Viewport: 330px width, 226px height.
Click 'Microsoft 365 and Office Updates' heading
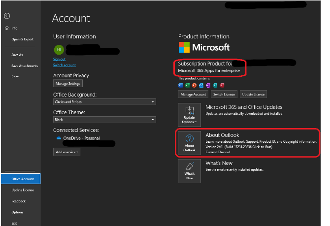click(244, 107)
